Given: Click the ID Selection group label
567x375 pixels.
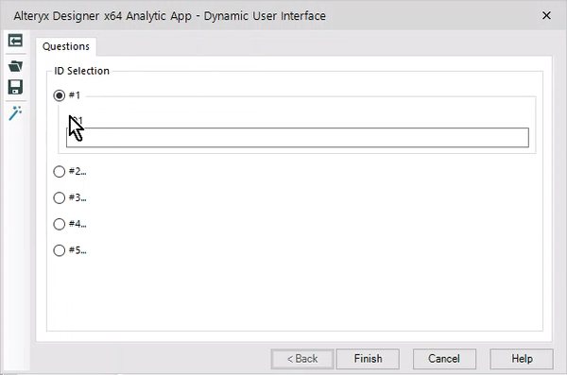Looking at the screenshot, I should click(x=81, y=71).
